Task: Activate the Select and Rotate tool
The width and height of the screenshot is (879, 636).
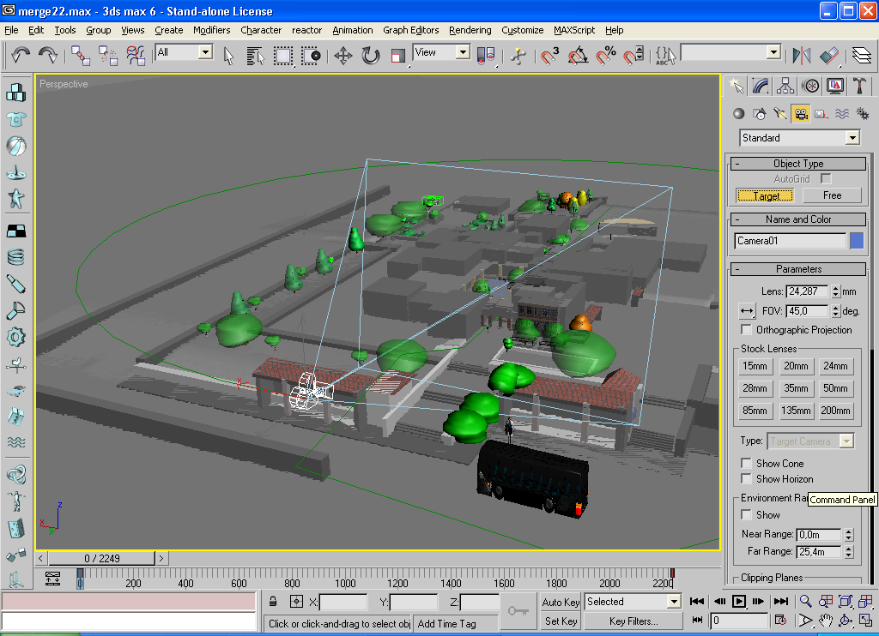Action: tap(371, 56)
